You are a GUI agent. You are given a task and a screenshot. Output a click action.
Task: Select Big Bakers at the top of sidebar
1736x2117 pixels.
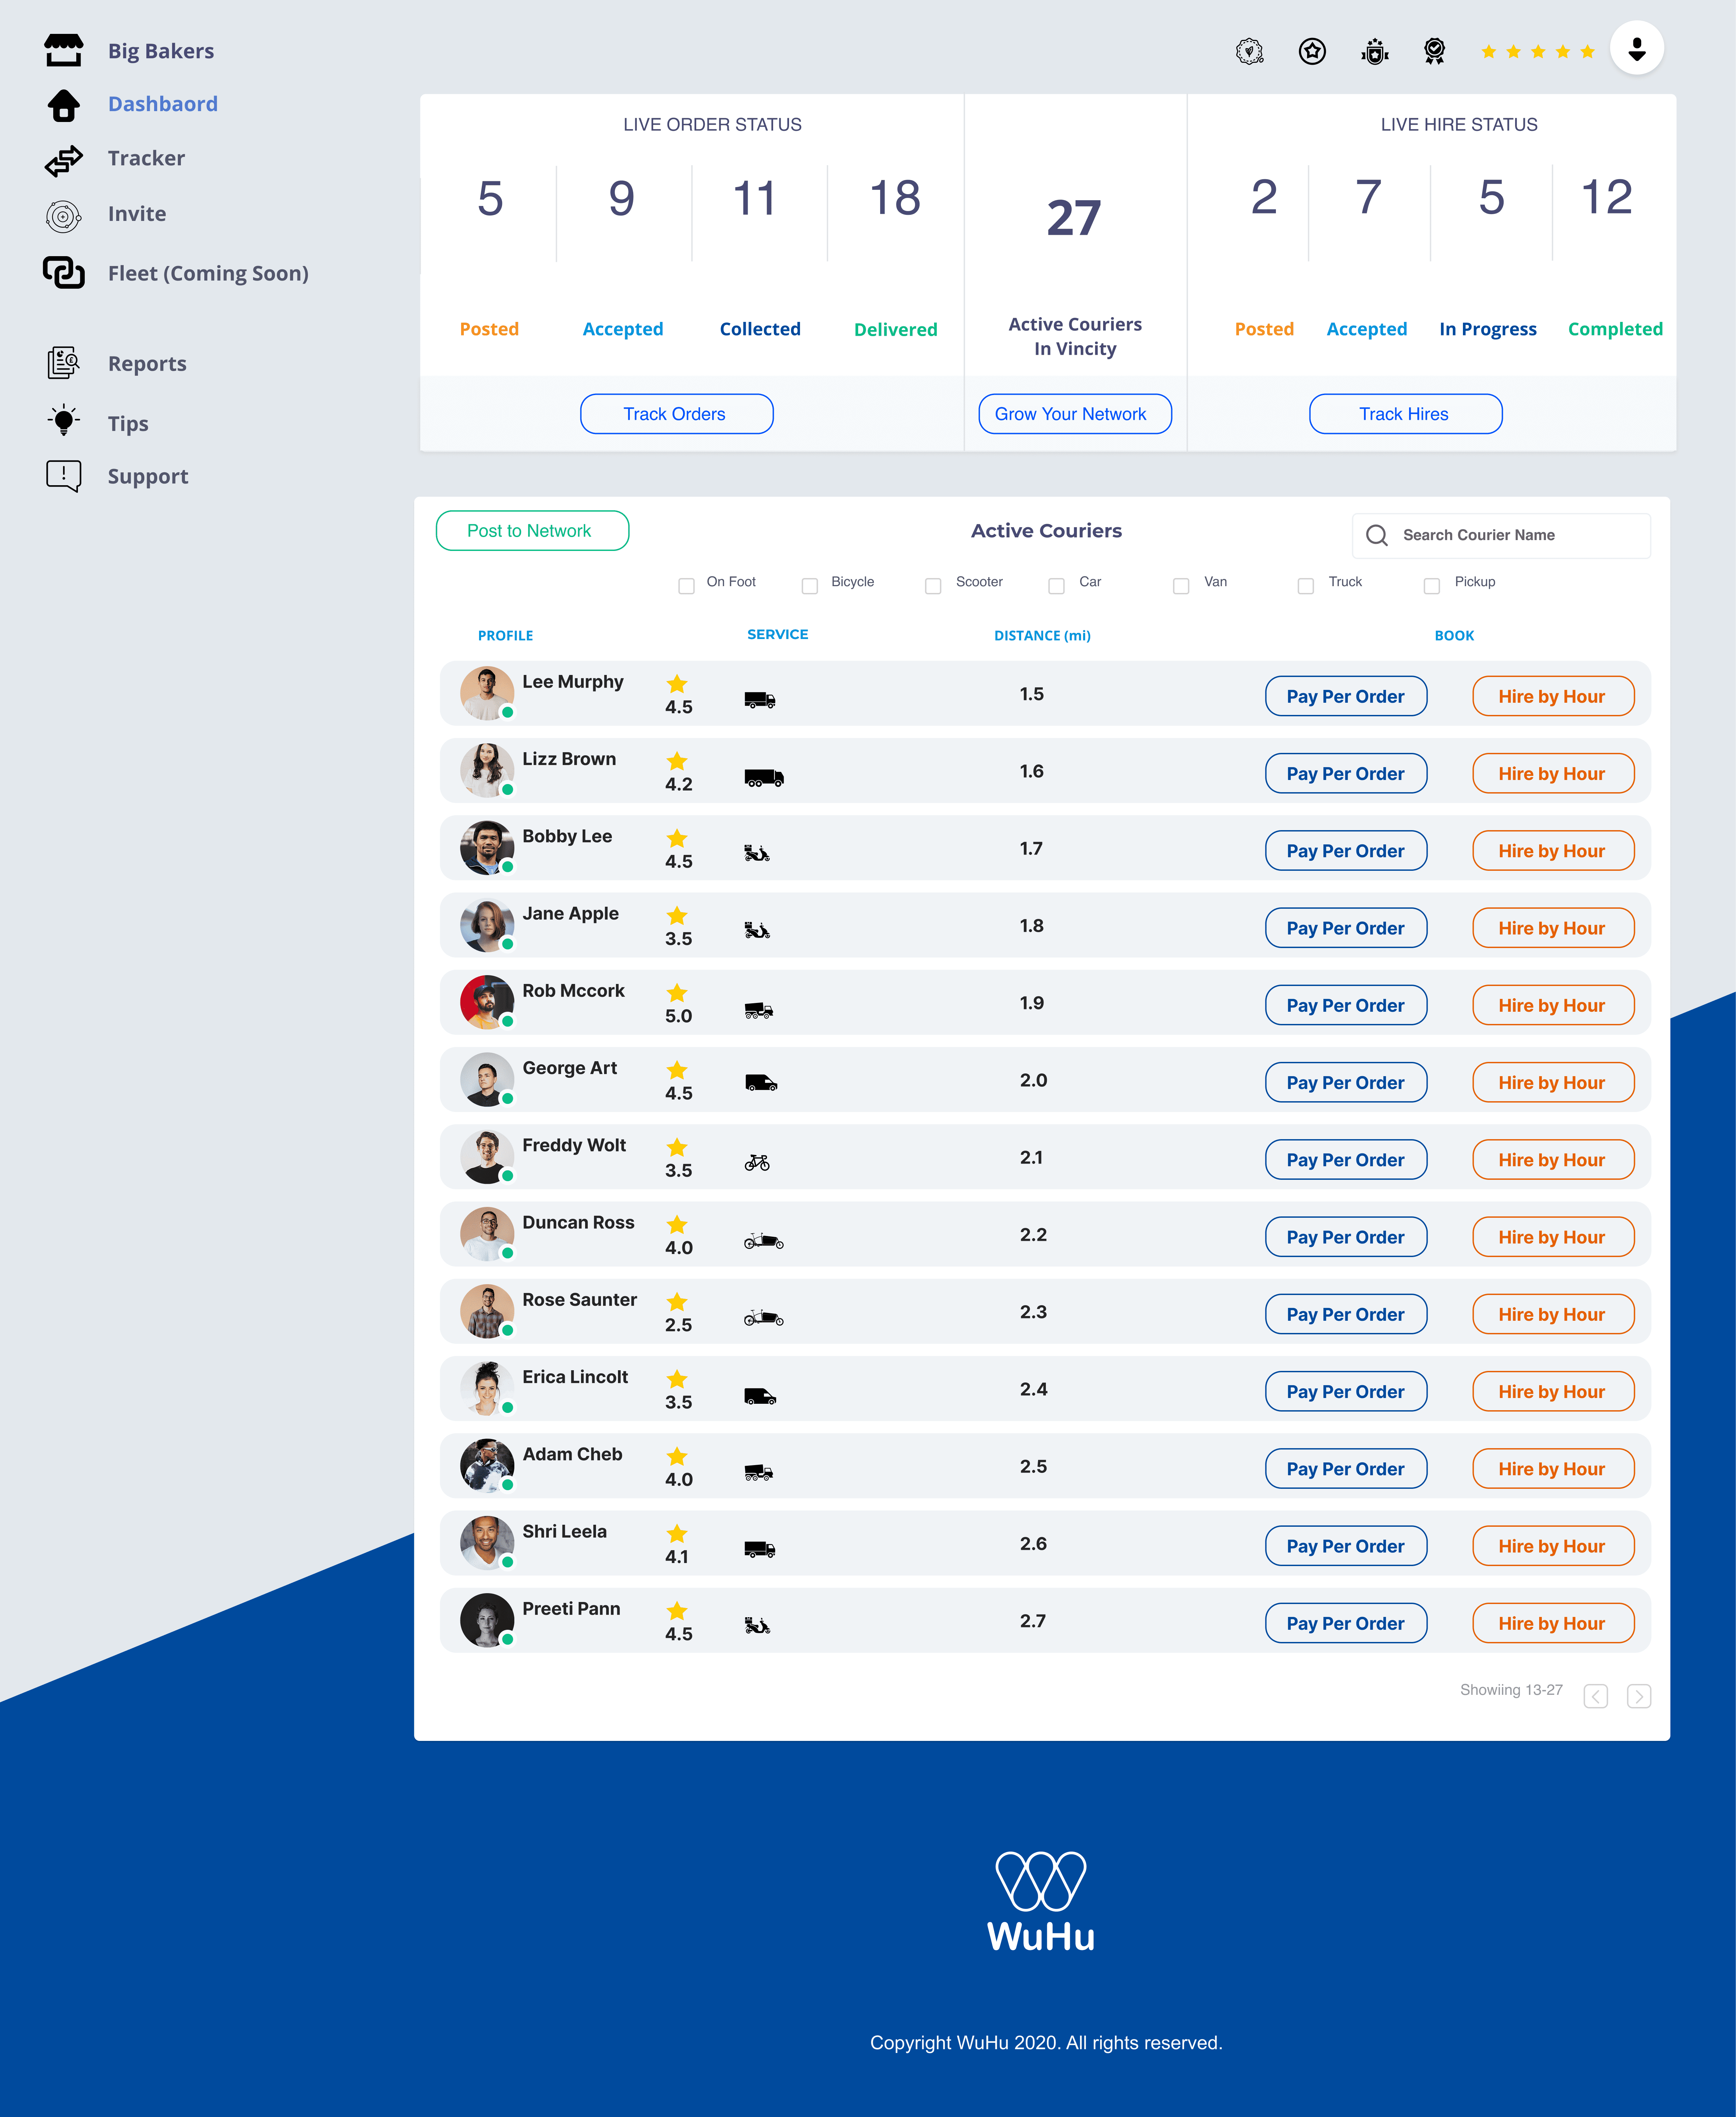[x=161, y=50]
